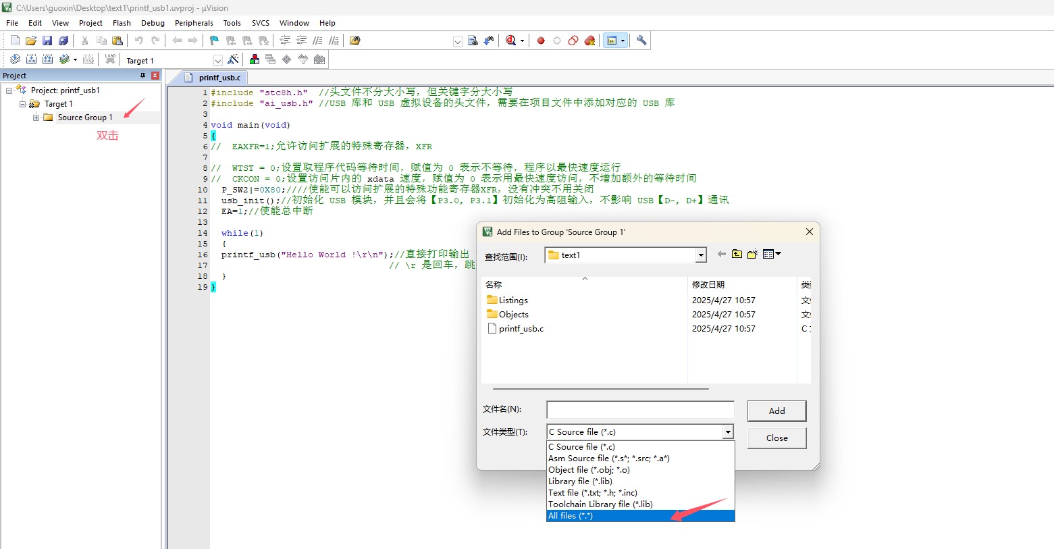Go up one folder level in file dialog
This screenshot has width=1054, height=549.
coord(737,254)
